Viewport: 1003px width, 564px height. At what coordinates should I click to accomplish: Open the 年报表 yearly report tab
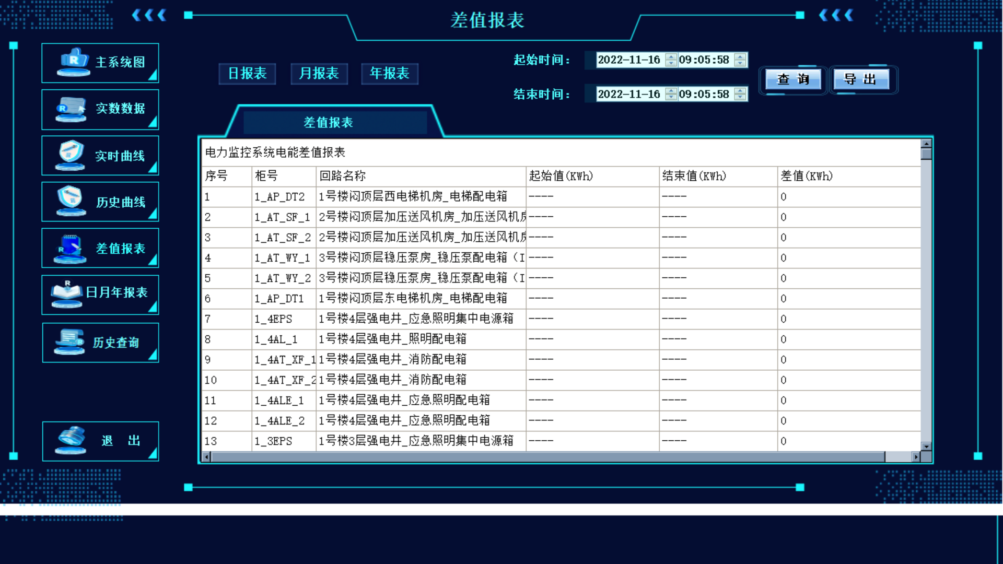pos(389,74)
